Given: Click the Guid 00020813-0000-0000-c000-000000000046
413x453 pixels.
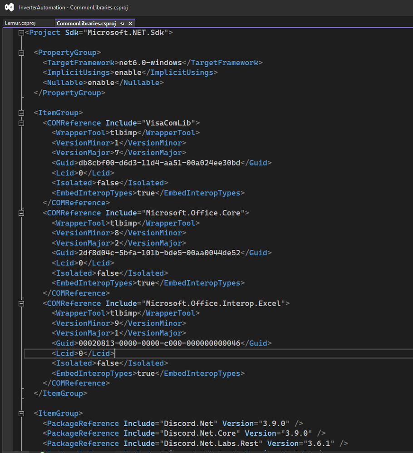Looking at the screenshot, I should (x=159, y=344).
